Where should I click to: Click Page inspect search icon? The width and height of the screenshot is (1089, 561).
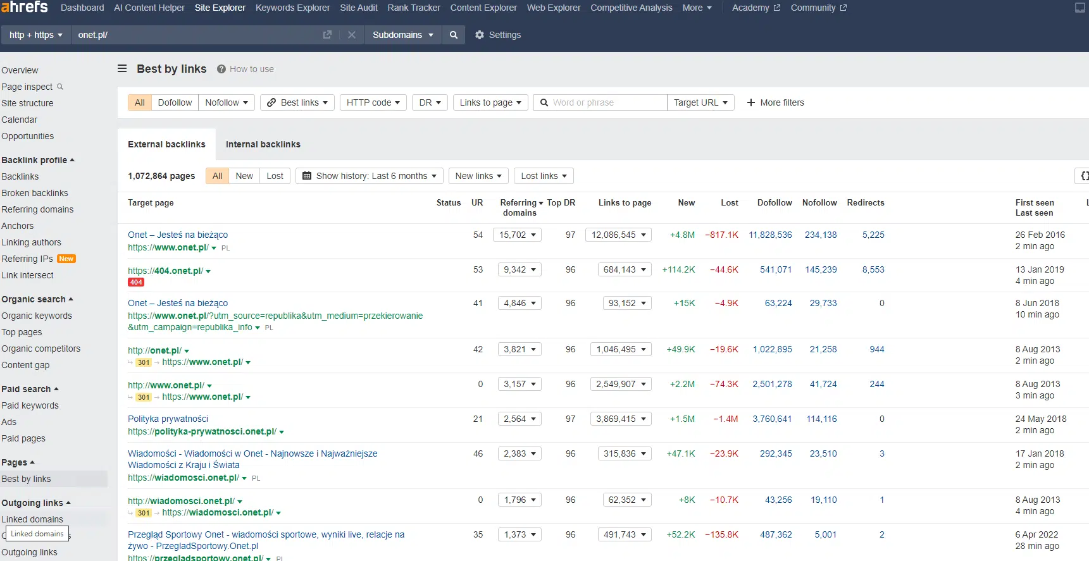(60, 87)
